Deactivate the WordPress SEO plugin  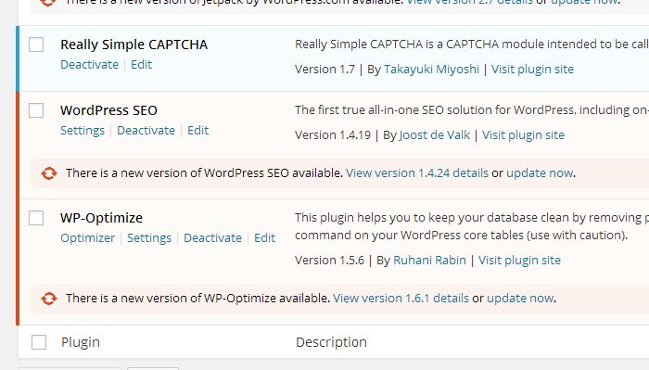click(146, 131)
